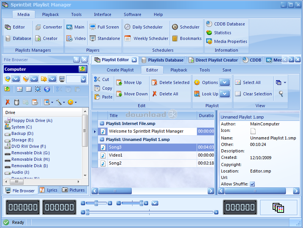Select DVD RW Drive (F:)
The height and width of the screenshot is (228, 303).
click(x=25, y=146)
